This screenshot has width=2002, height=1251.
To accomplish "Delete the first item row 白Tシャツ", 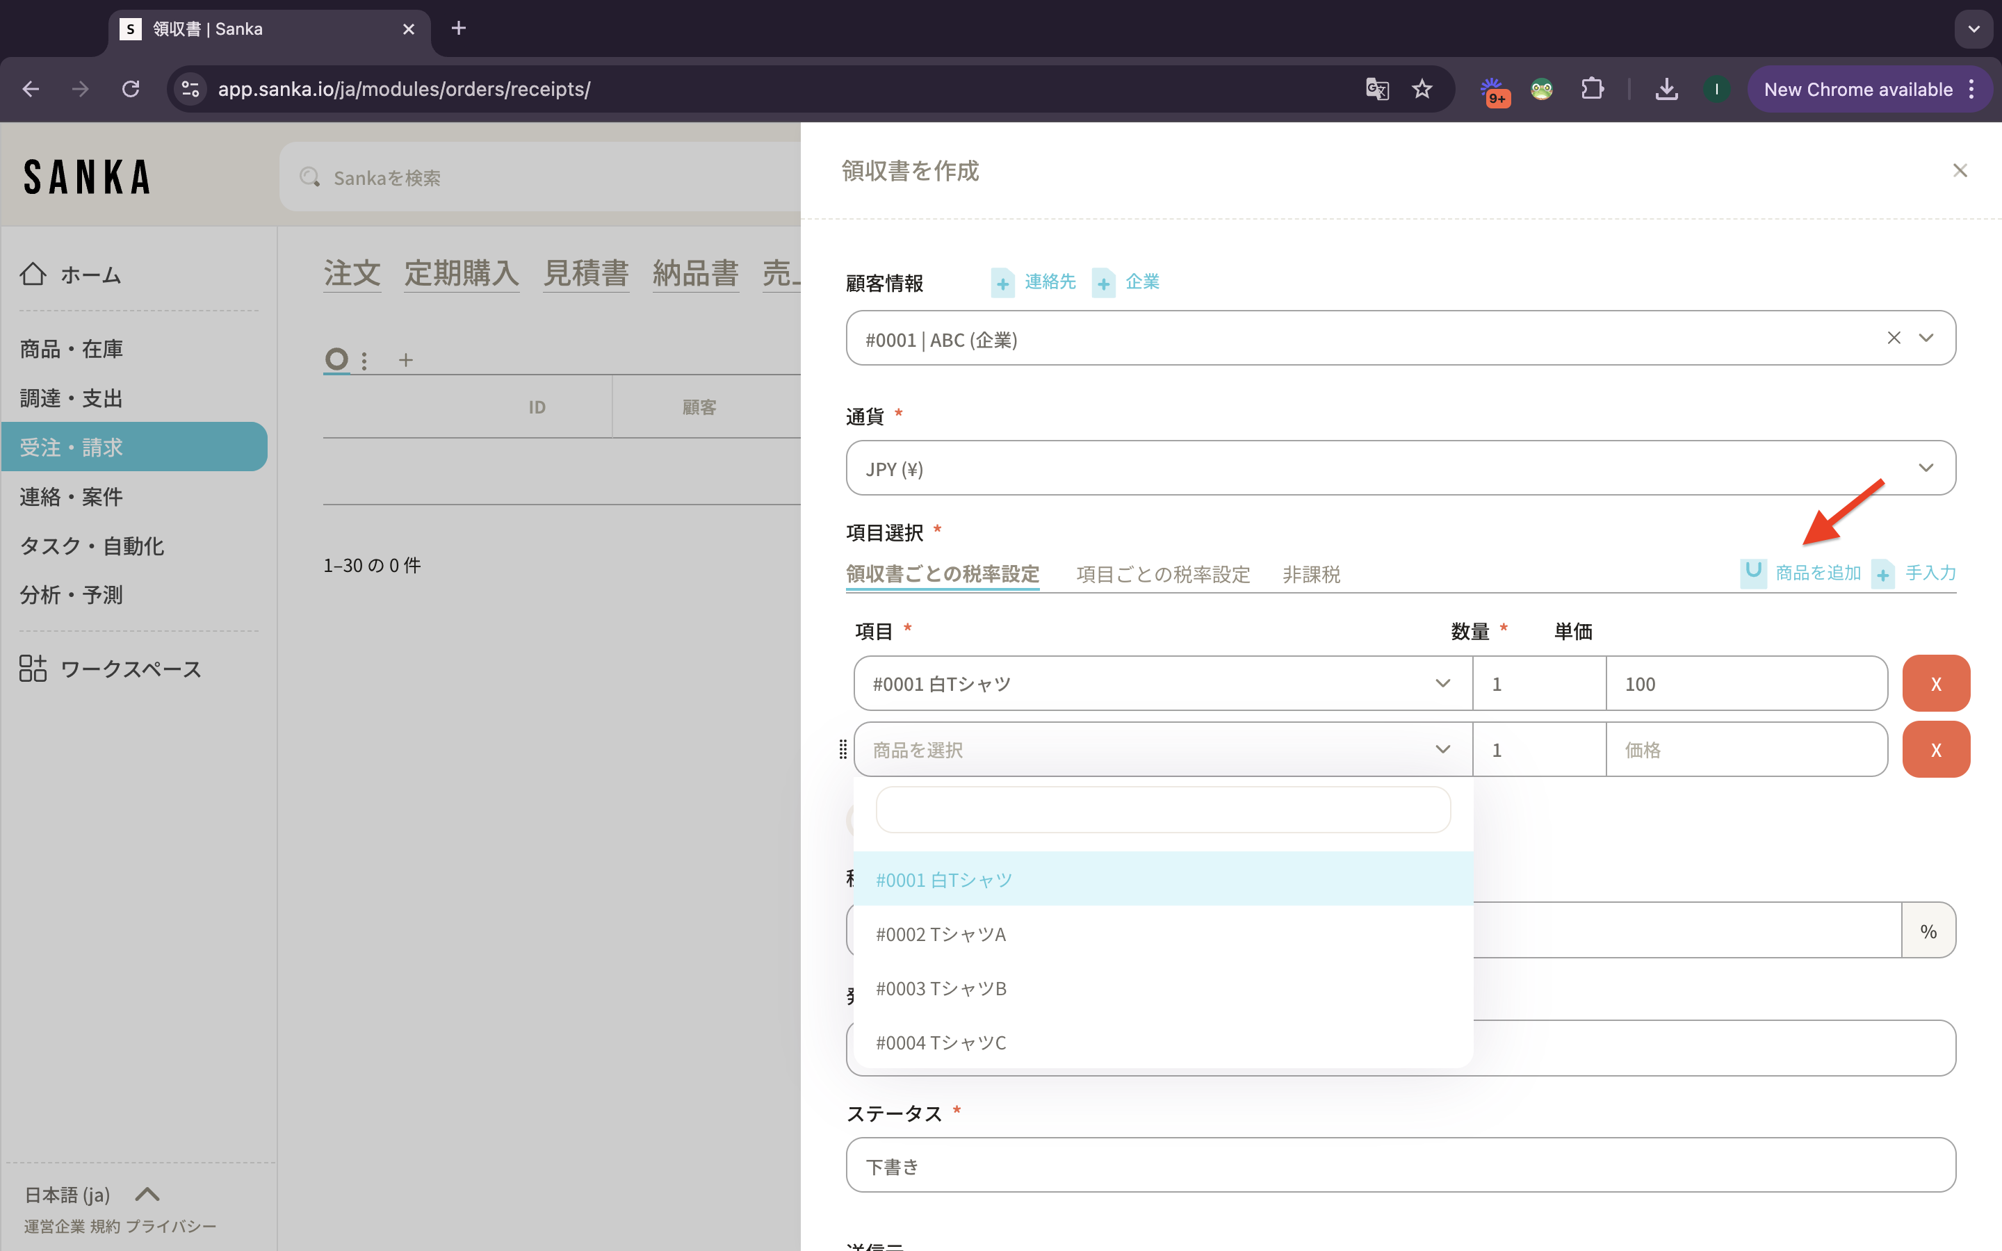I will (1935, 683).
